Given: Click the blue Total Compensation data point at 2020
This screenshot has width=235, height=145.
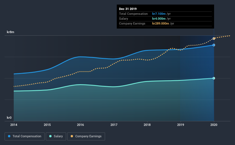Looking at the screenshot, I should pos(214,45).
